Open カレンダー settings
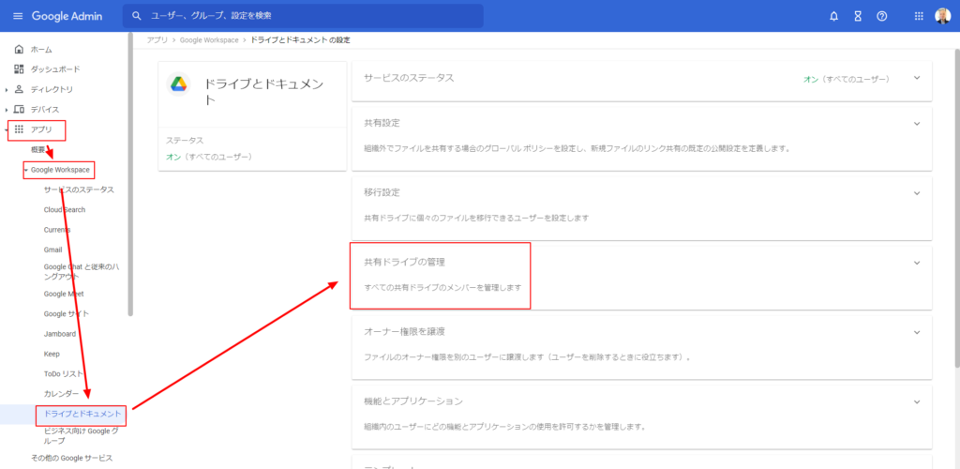 point(61,393)
